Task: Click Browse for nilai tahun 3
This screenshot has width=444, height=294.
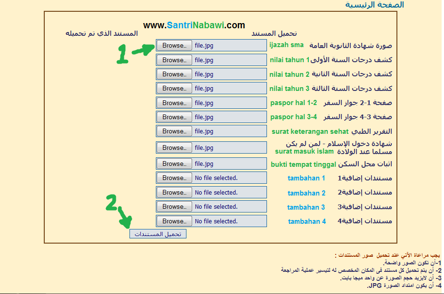Action: click(x=174, y=89)
